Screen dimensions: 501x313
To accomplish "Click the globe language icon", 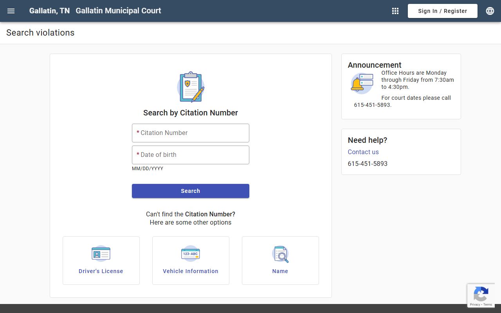I will 490,11.
